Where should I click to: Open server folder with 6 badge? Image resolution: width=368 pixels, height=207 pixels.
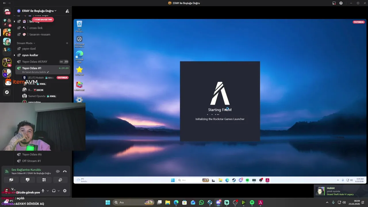click(7, 22)
